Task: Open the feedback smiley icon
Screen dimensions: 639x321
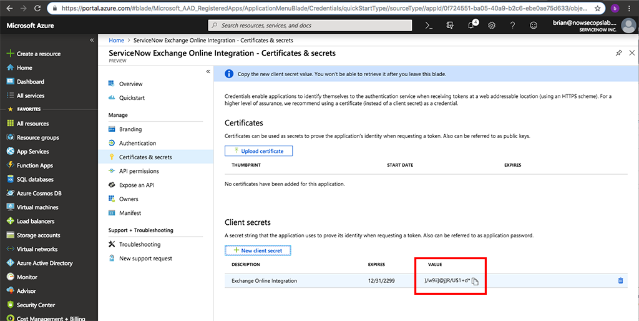Action: click(534, 25)
